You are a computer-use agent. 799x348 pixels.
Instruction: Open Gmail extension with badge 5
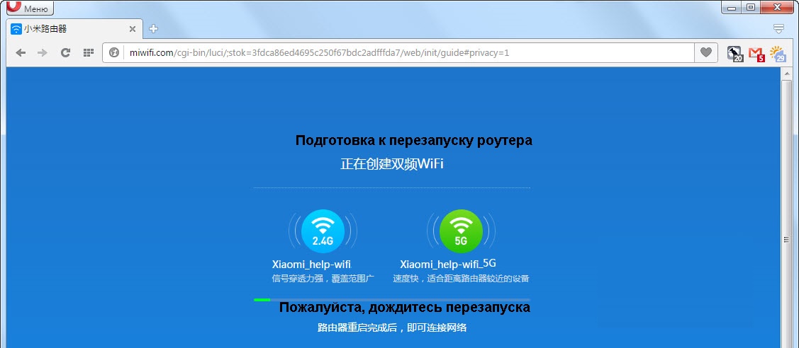coord(756,53)
